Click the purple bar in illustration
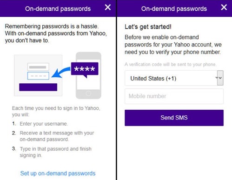The image size is (232, 180). click(38, 87)
